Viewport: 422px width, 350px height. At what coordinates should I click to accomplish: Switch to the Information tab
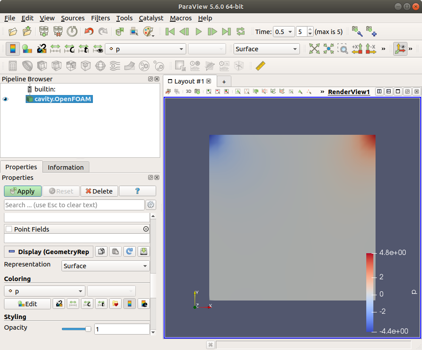[65, 167]
